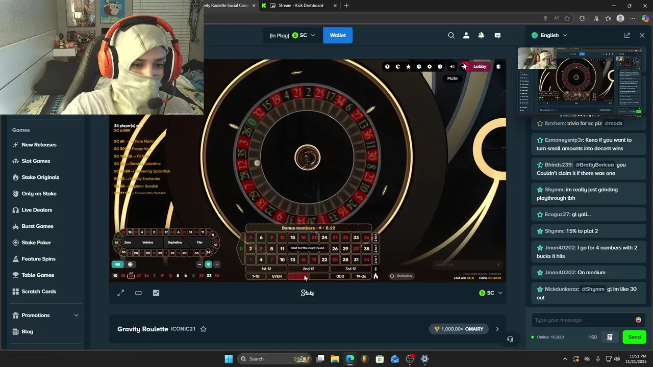Open game settings gear icon
Screen dimensions: 653x367
[430, 67]
